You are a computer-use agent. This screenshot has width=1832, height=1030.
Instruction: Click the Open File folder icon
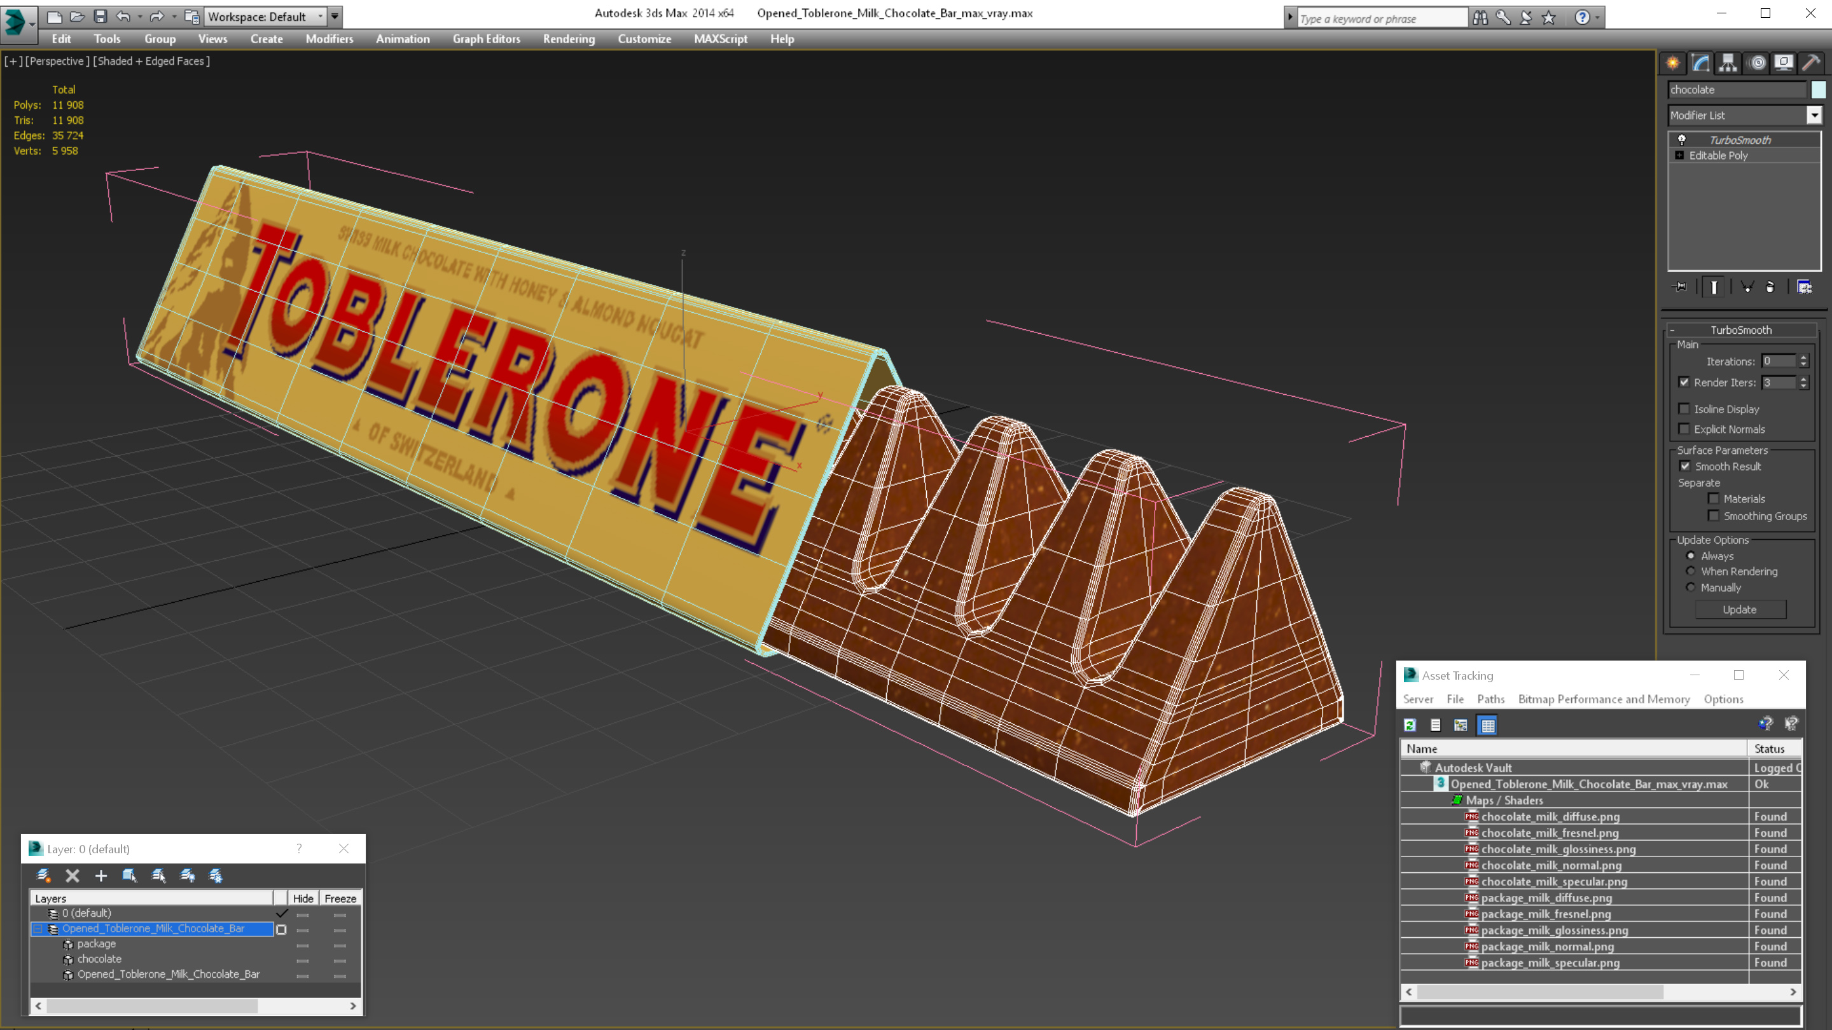coord(78,17)
